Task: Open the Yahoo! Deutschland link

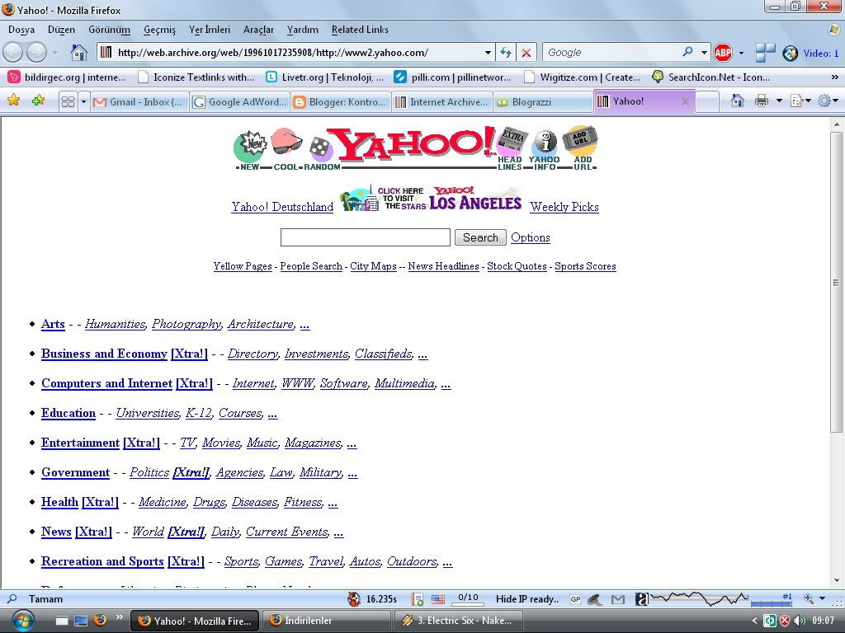Action: pyautogui.click(x=282, y=207)
